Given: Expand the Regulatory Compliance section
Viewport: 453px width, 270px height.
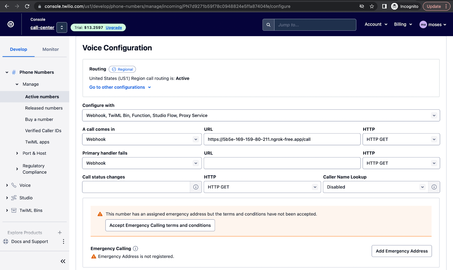Looking at the screenshot, I should pyautogui.click(x=17, y=169).
